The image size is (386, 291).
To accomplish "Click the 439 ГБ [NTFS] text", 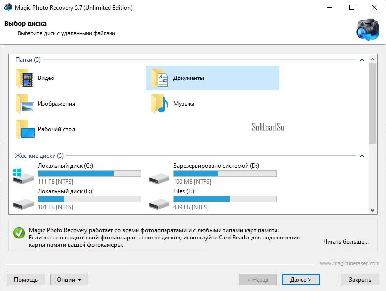I will point(191,207).
